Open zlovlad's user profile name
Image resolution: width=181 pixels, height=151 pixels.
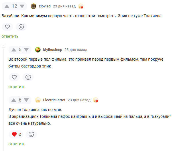coord(45,6)
